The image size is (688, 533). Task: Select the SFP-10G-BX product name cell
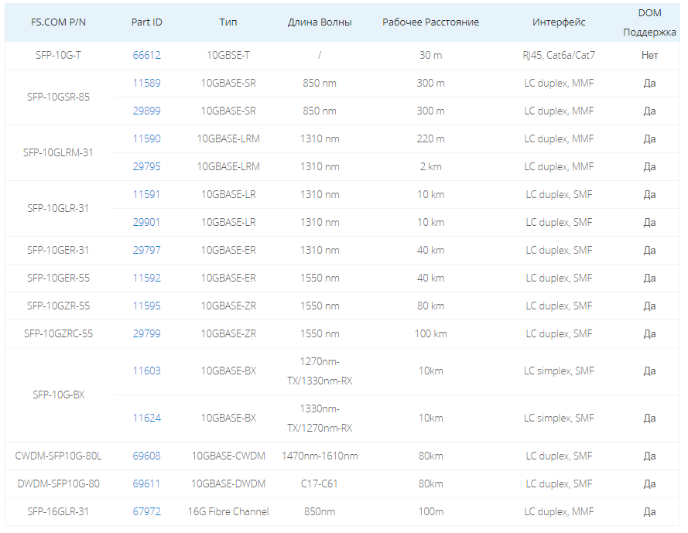click(x=58, y=395)
